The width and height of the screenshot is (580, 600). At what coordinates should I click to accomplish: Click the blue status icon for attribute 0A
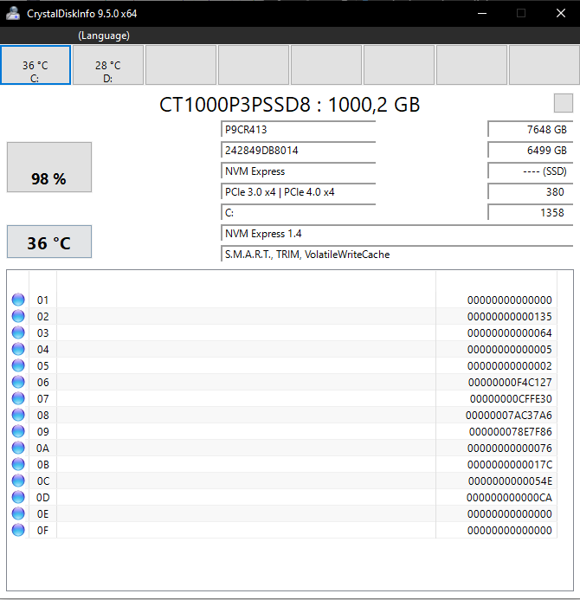[18, 448]
